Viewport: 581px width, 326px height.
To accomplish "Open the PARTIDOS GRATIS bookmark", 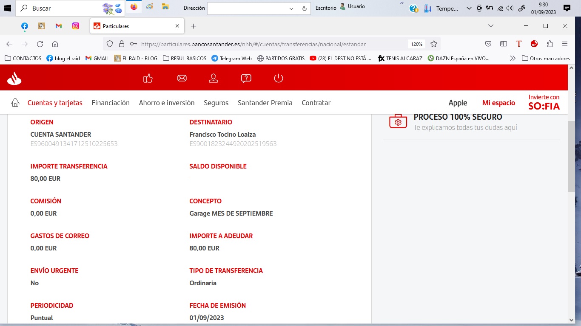I will pyautogui.click(x=281, y=58).
